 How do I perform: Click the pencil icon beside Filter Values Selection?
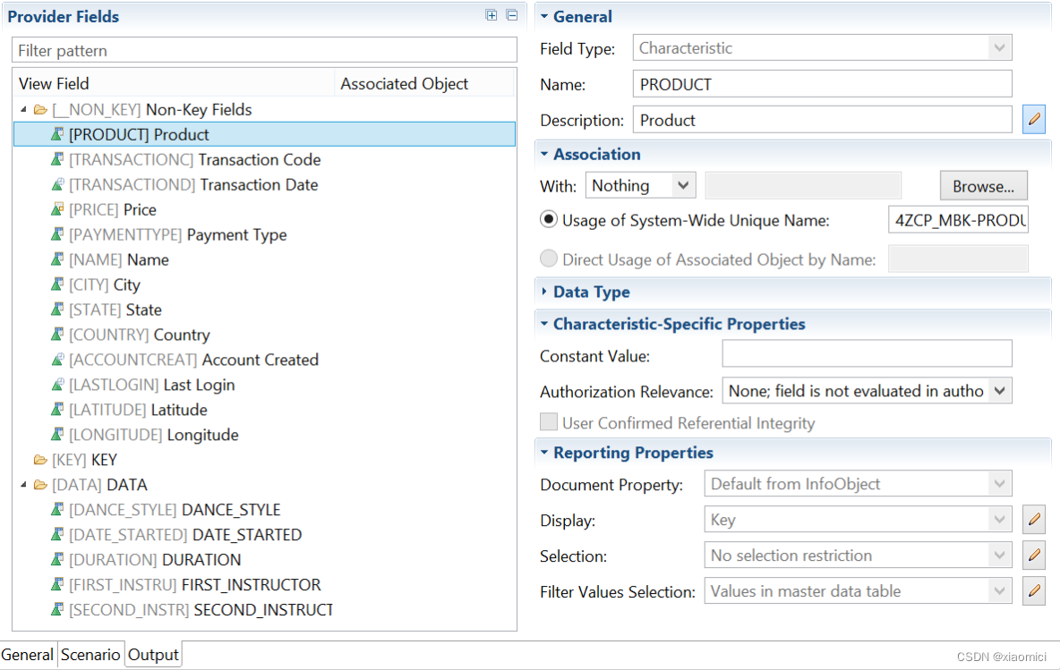pyautogui.click(x=1034, y=590)
